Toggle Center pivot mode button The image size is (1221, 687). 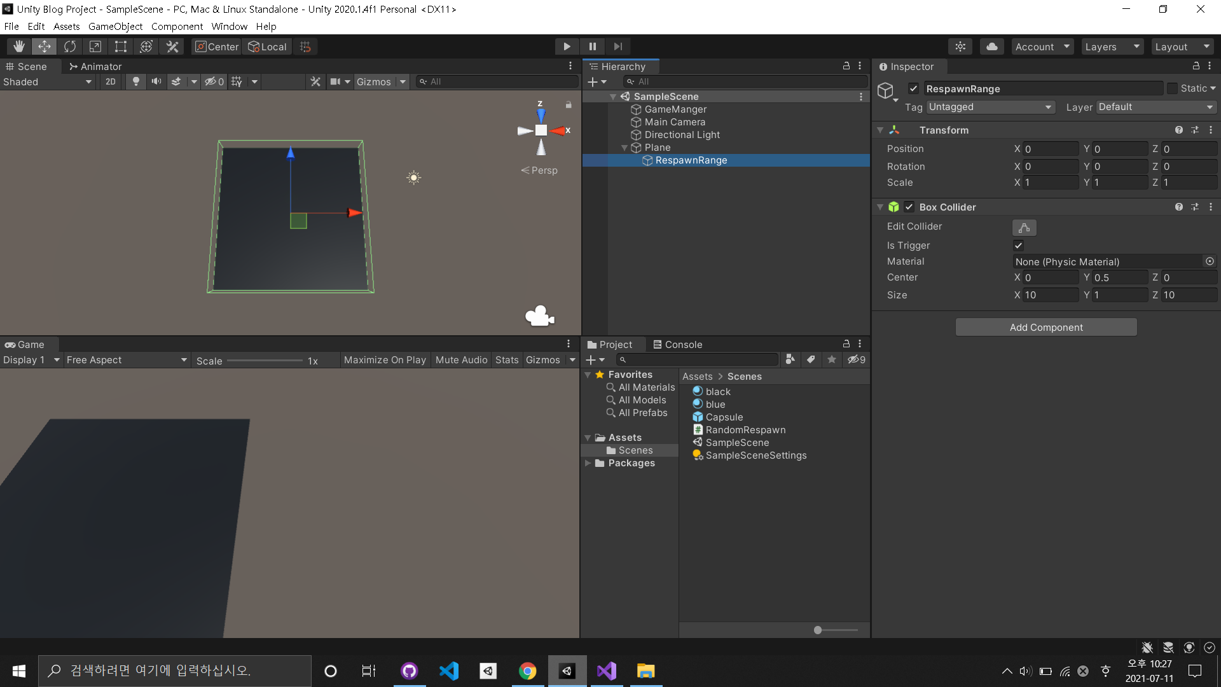217,46
